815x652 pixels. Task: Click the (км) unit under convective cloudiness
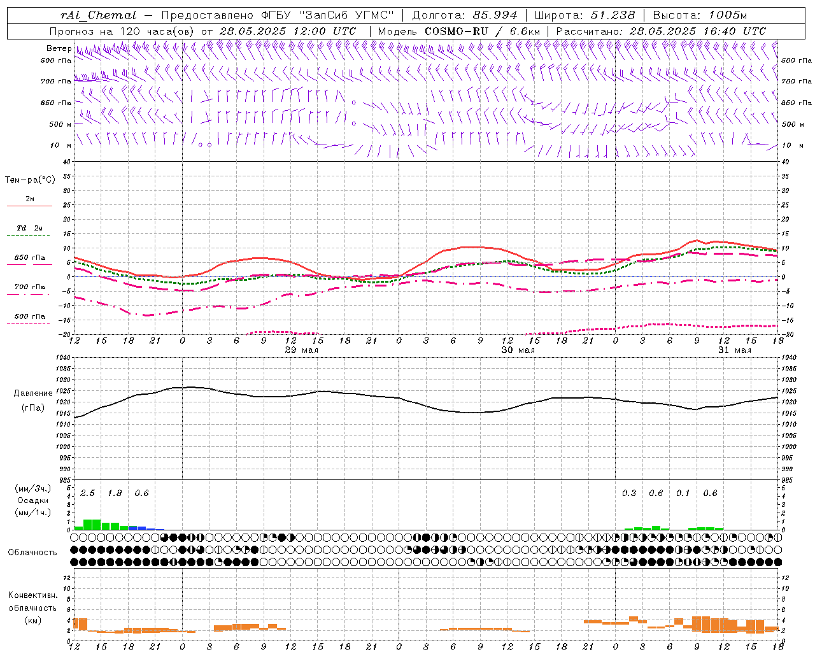32,620
